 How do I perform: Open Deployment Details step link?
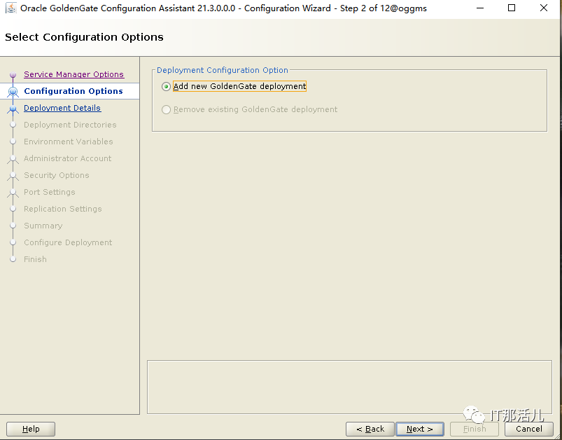pos(62,108)
